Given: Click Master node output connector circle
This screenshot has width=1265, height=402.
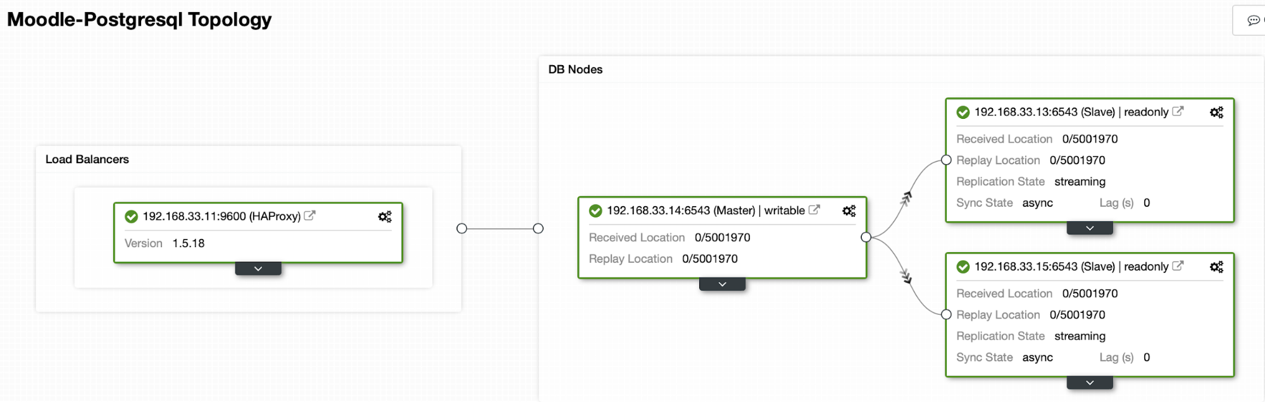Looking at the screenshot, I should click(866, 237).
